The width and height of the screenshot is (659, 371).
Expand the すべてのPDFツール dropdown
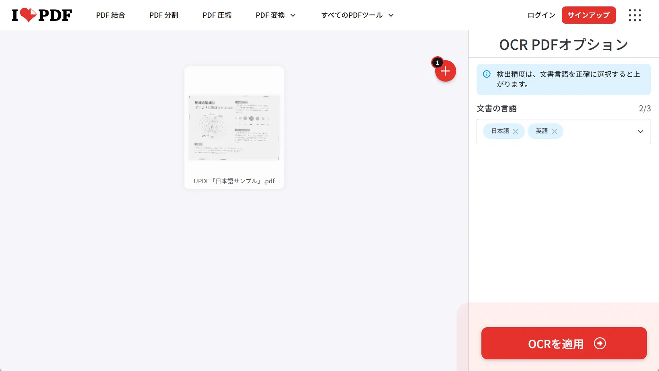tap(357, 15)
